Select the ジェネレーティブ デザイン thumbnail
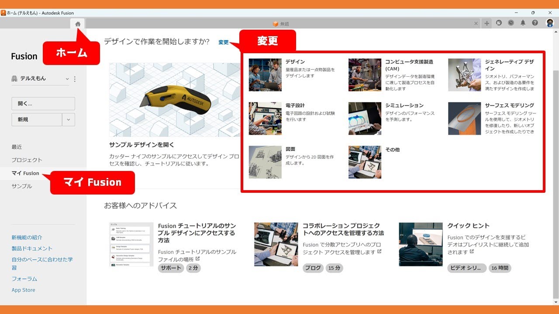The image size is (559, 314). [x=464, y=75]
